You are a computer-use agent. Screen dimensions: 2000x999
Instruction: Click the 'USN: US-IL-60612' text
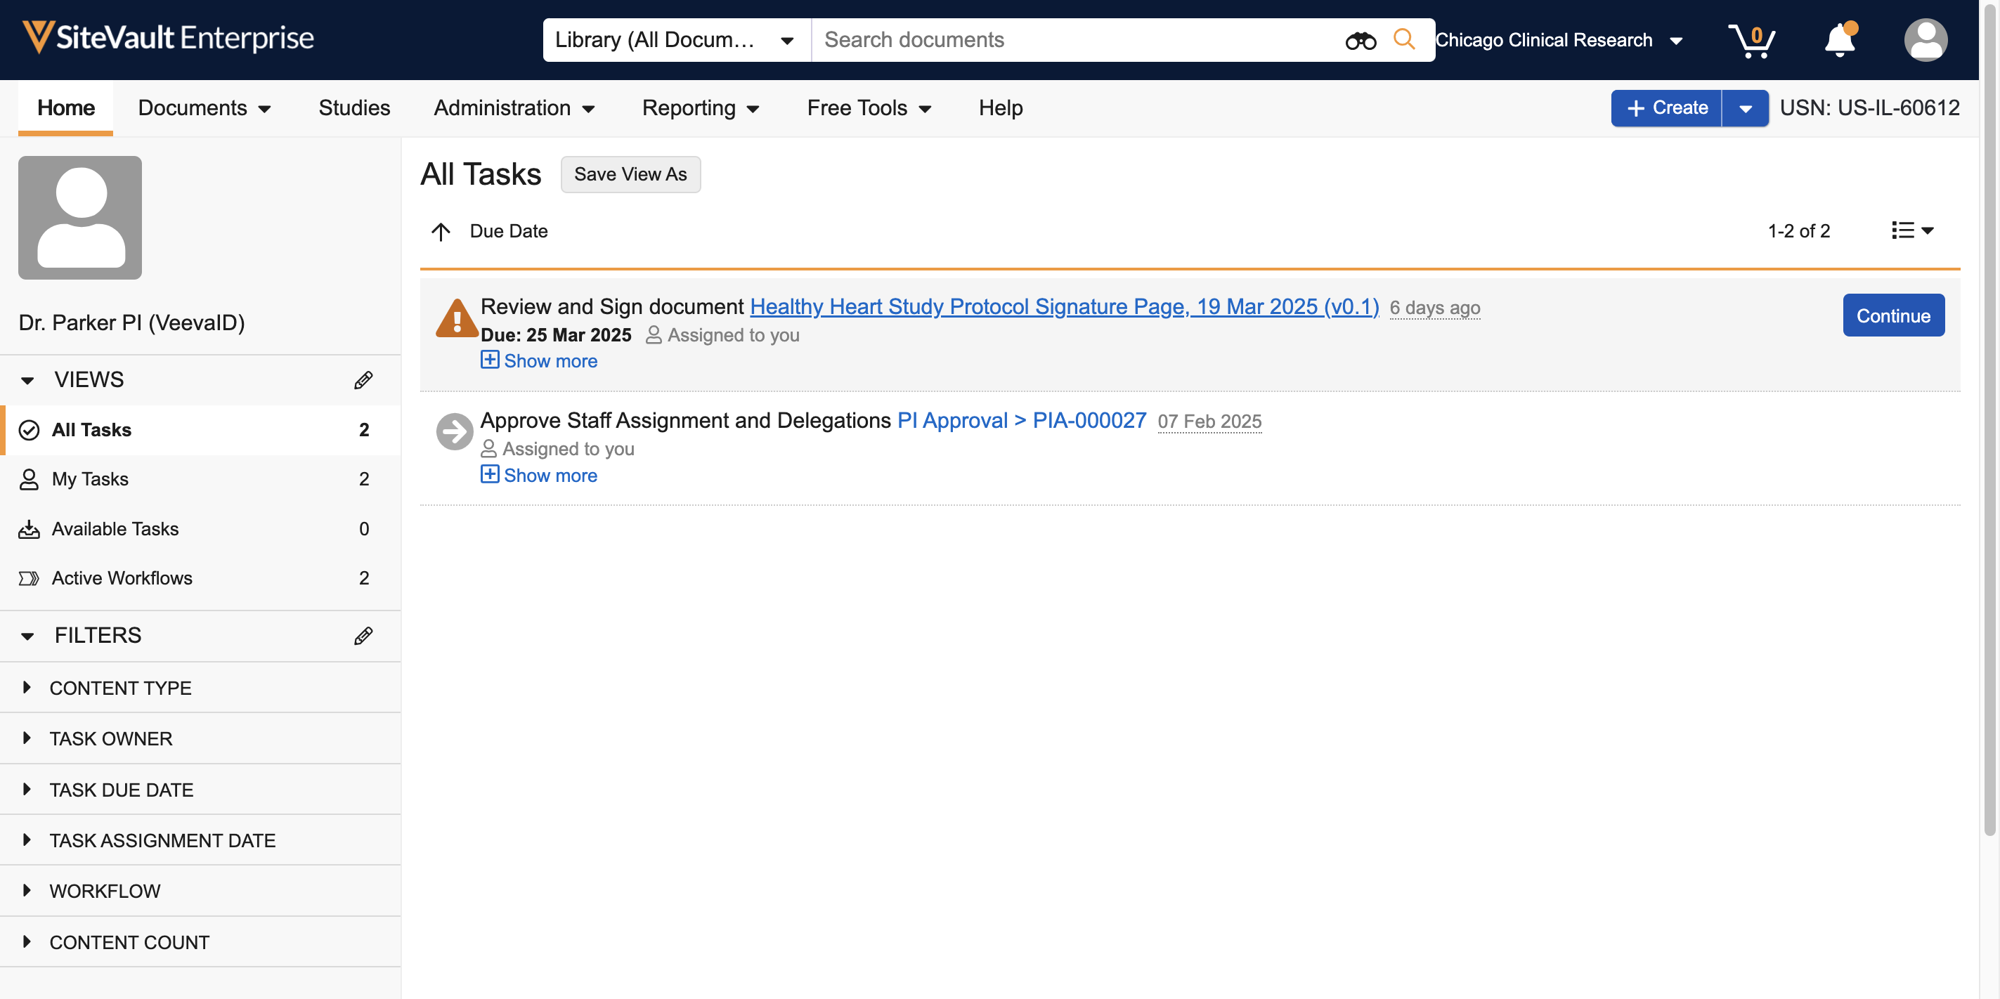point(1869,108)
